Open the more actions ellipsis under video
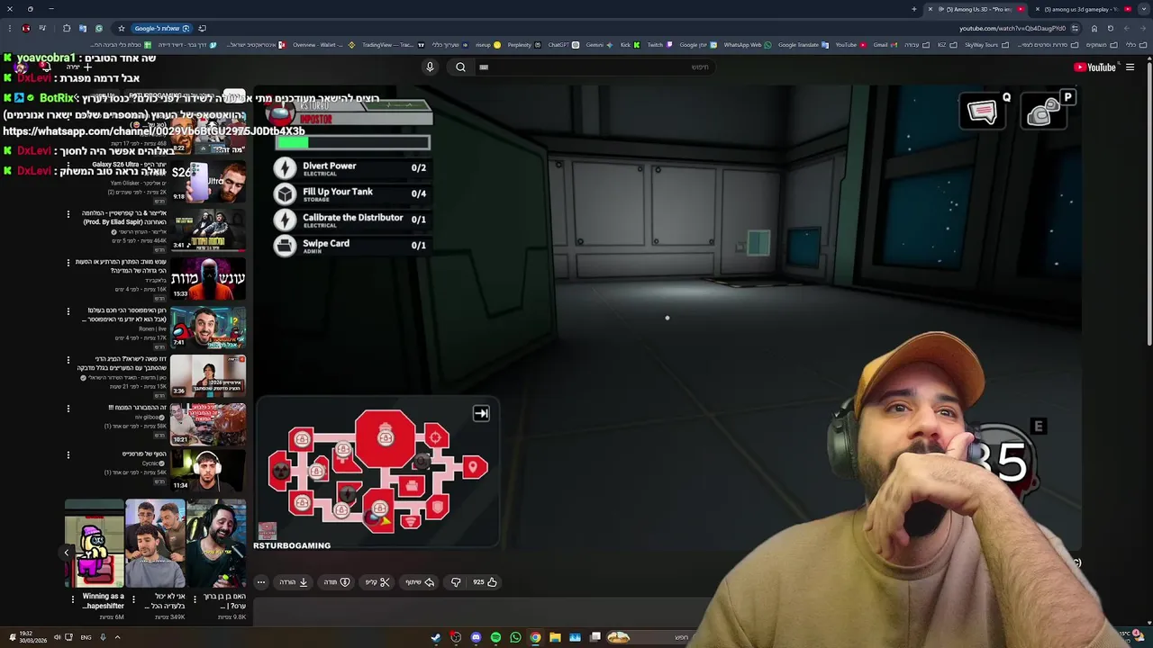Image resolution: width=1153 pixels, height=648 pixels. (x=261, y=582)
